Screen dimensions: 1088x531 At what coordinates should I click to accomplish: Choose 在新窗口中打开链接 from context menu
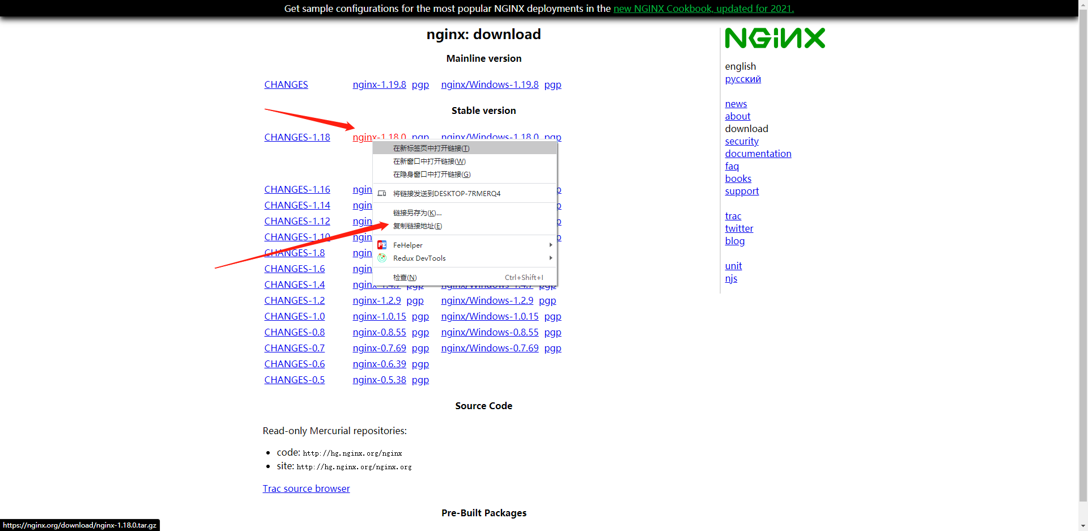point(465,162)
